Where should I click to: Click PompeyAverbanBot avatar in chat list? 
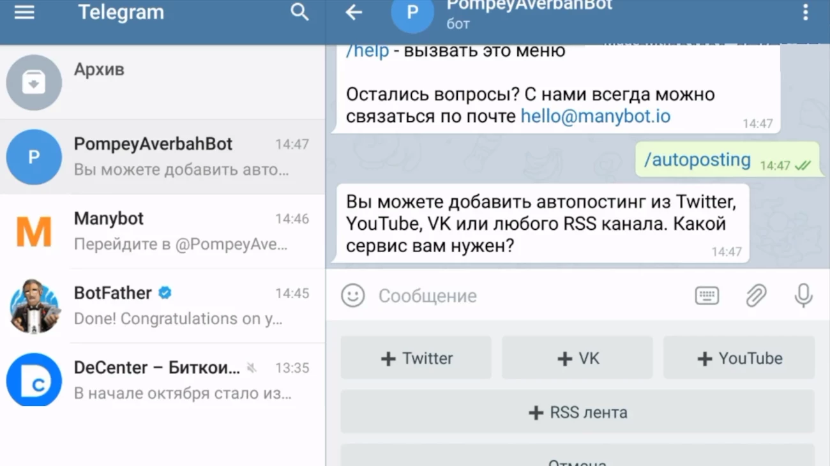pyautogui.click(x=34, y=157)
